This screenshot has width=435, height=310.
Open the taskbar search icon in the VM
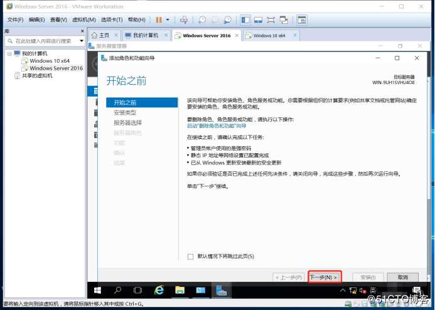click(x=117, y=291)
